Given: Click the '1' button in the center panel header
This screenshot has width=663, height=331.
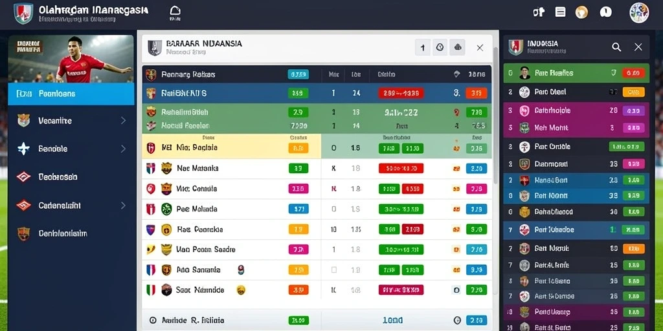Looking at the screenshot, I should pyautogui.click(x=422, y=48).
